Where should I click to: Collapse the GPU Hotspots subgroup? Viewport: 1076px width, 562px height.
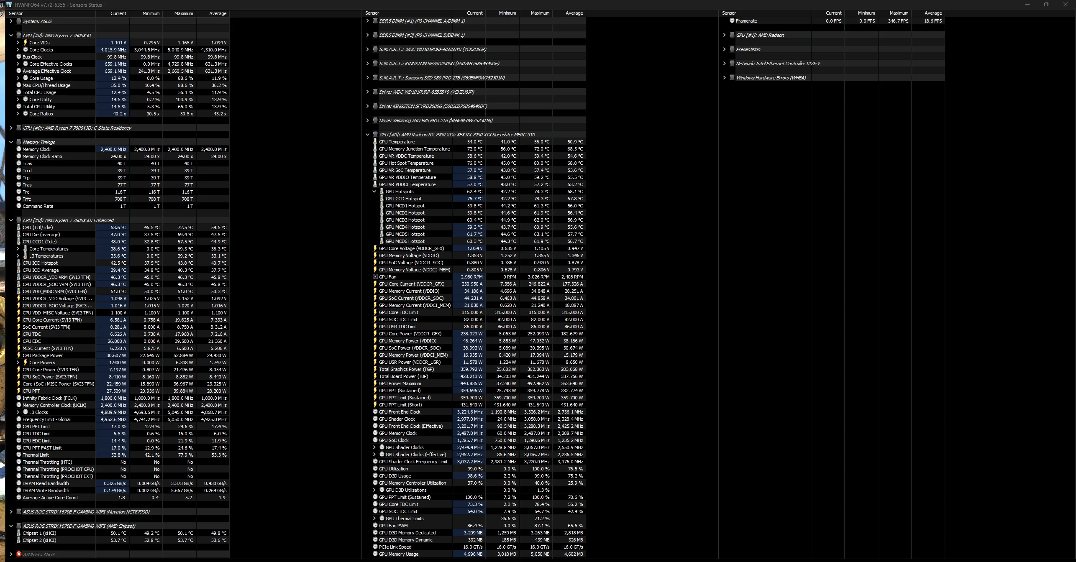coord(374,192)
